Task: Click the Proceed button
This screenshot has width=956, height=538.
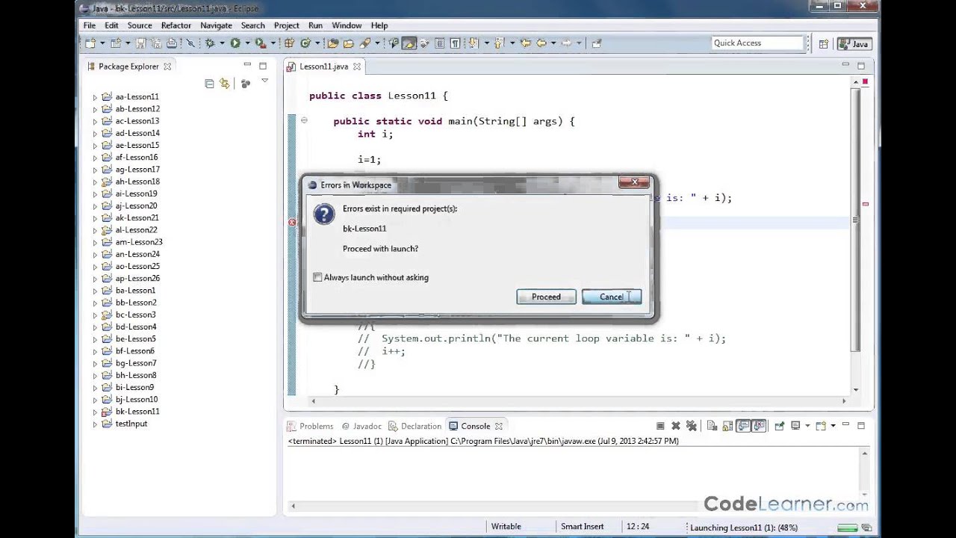Action: tap(546, 297)
